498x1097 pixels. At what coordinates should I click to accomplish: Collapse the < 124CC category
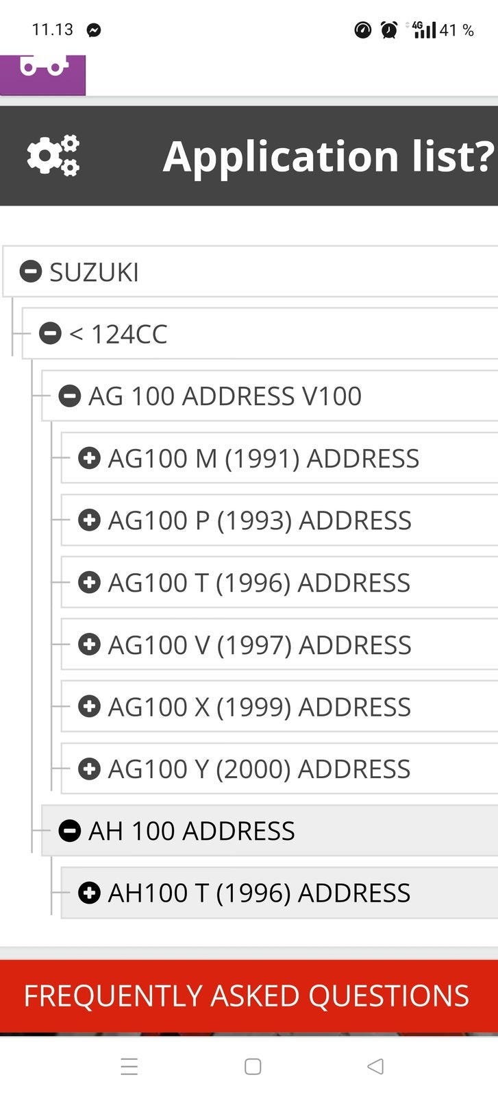coord(50,334)
